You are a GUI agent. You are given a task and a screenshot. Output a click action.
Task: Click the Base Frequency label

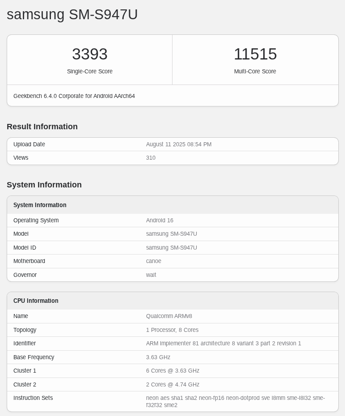click(x=34, y=357)
